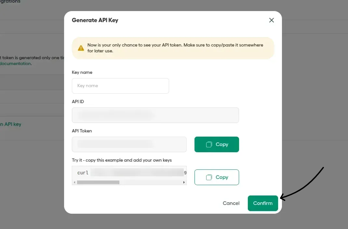Image resolution: width=348 pixels, height=229 pixels.
Task: Dismiss the dialog using the X icon
Action: [x=272, y=20]
